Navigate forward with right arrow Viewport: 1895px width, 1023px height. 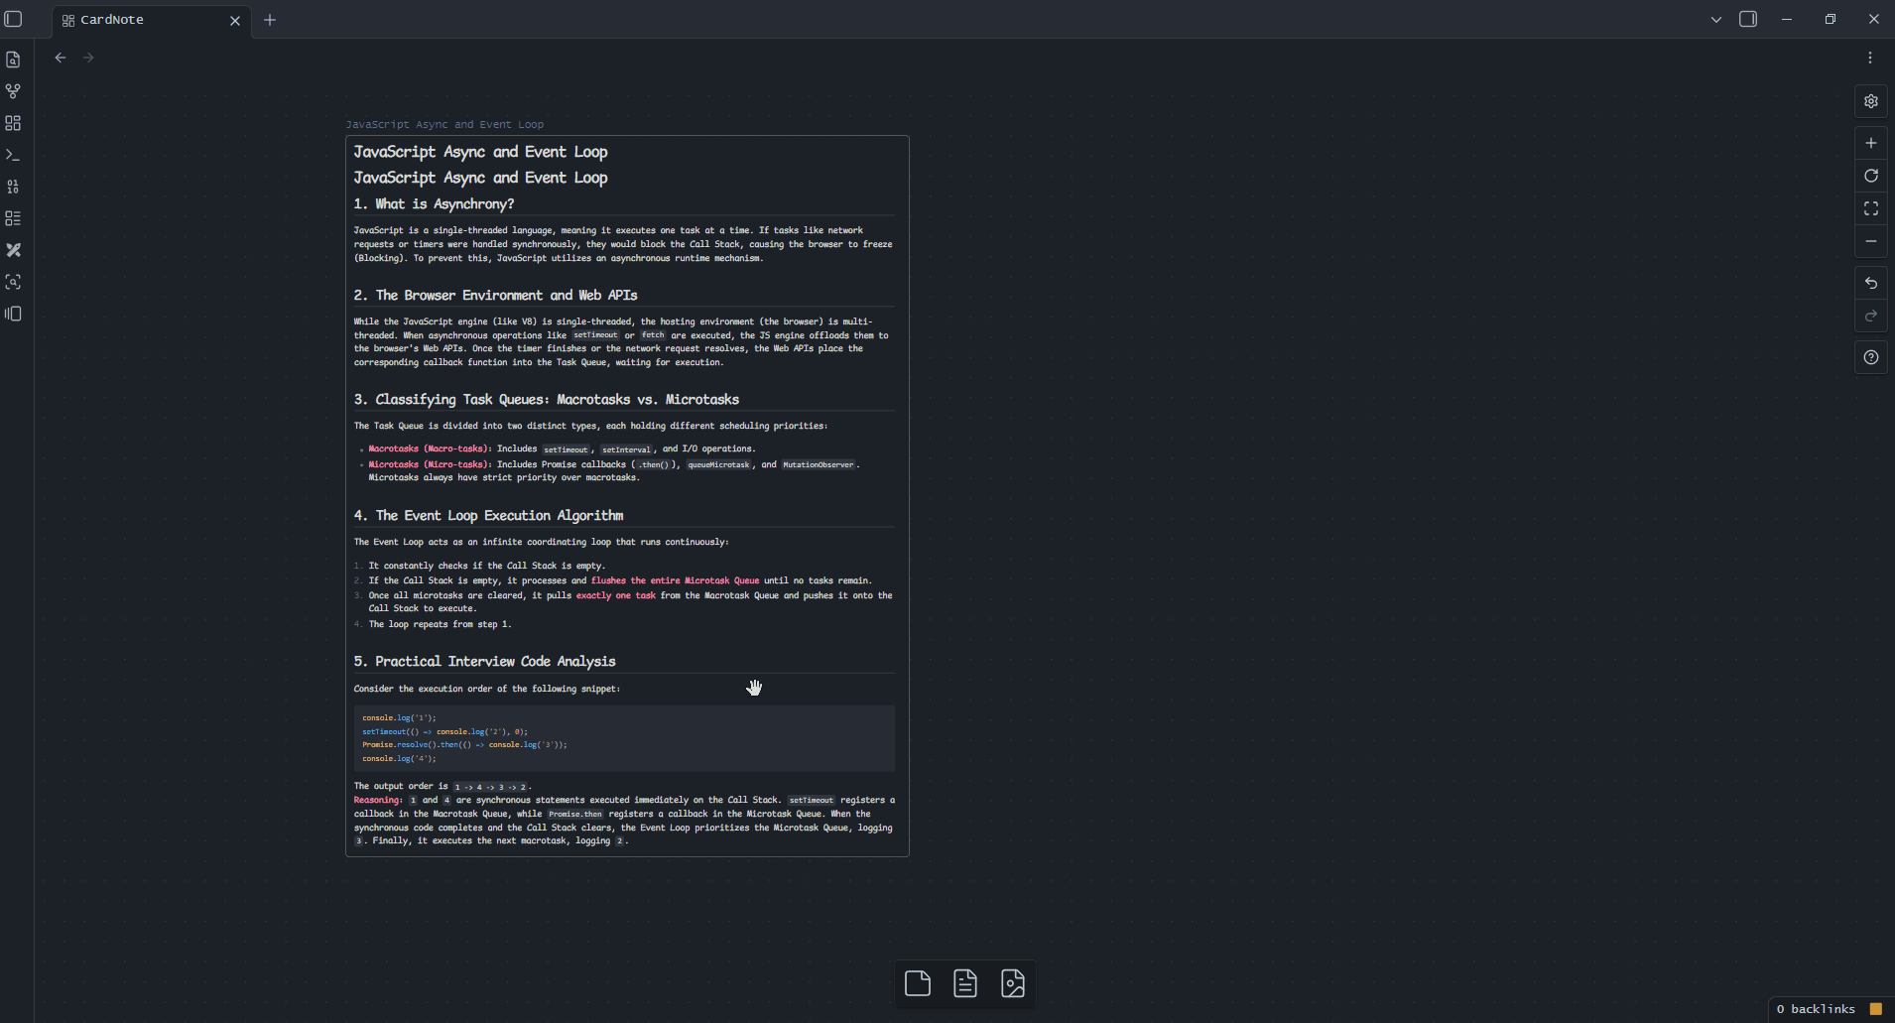click(x=88, y=58)
